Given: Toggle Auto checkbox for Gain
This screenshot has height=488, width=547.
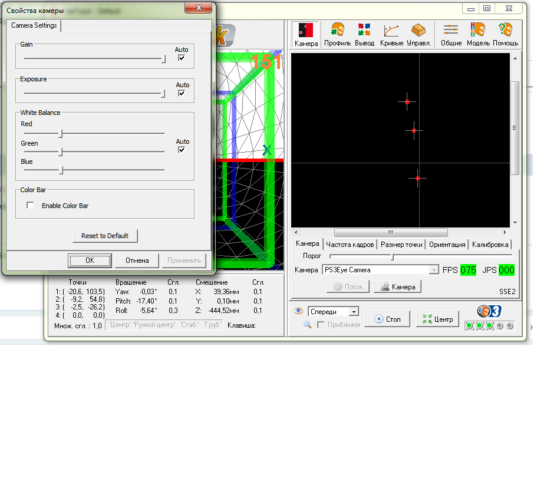Looking at the screenshot, I should pyautogui.click(x=182, y=58).
